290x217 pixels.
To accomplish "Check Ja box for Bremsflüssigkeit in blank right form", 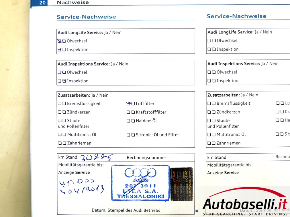I will click(209, 103).
